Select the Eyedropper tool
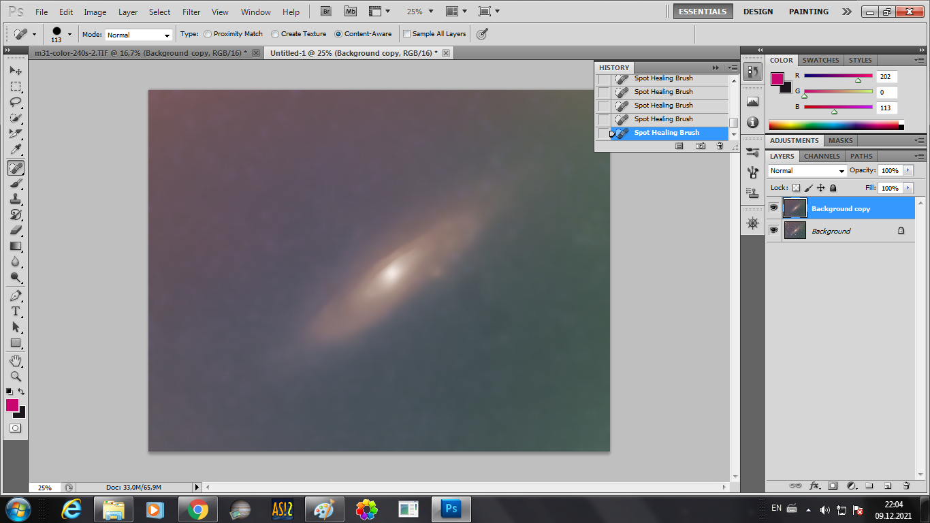 (16, 149)
